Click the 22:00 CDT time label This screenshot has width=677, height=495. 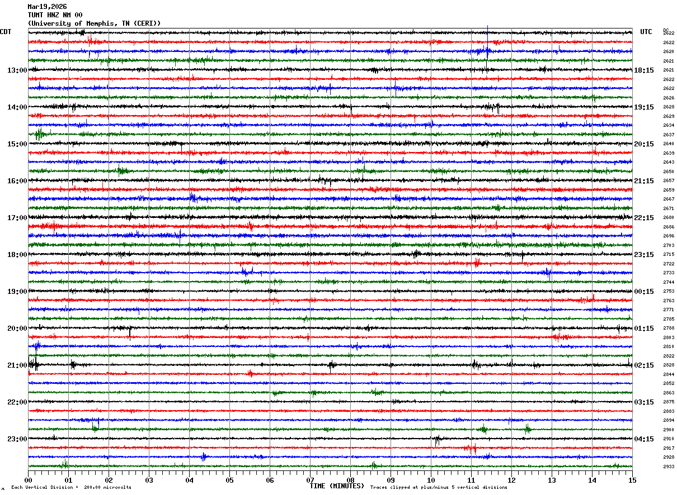(x=17, y=402)
